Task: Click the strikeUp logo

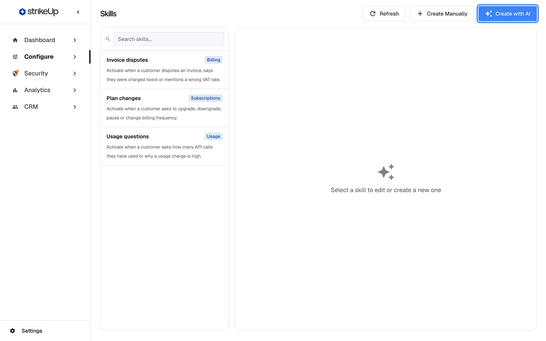Action: (x=39, y=12)
